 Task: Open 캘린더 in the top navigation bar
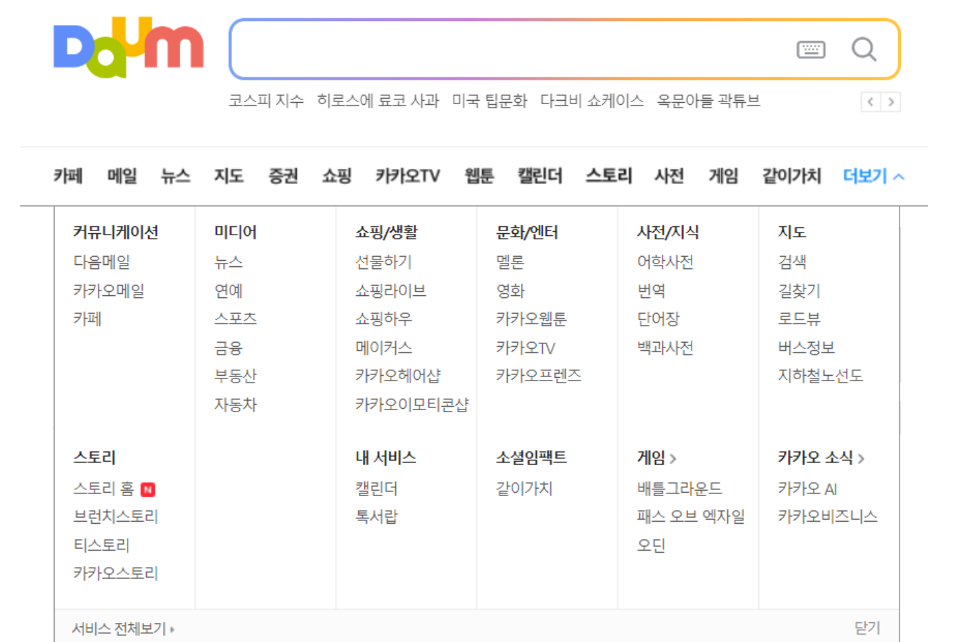[539, 176]
